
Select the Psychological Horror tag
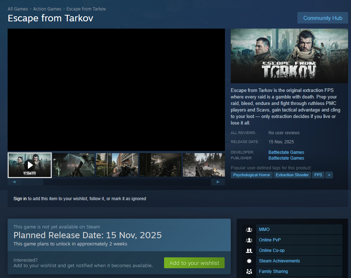coord(252,175)
